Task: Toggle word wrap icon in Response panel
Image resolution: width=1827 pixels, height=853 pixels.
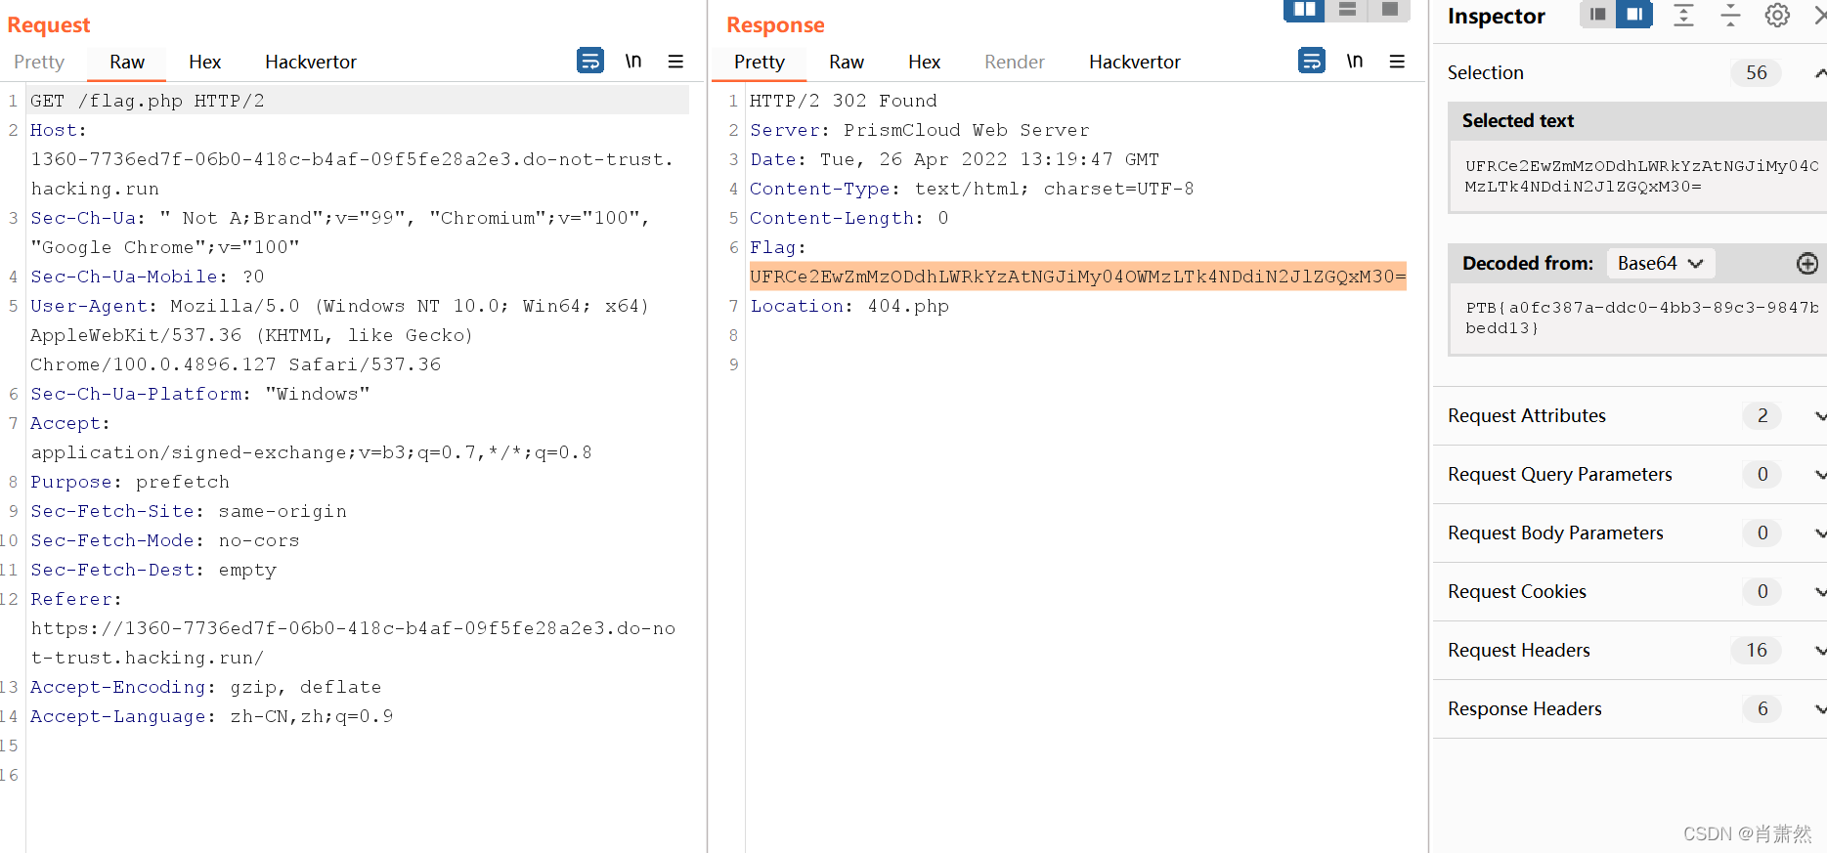Action: click(1312, 61)
